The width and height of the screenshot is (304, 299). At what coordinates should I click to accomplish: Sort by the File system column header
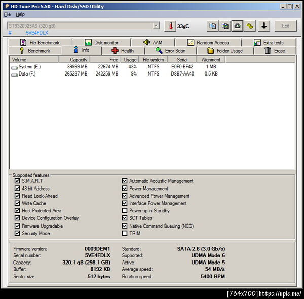pos(153,60)
